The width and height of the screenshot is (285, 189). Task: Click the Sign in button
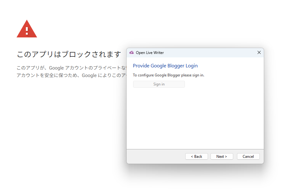click(x=159, y=84)
